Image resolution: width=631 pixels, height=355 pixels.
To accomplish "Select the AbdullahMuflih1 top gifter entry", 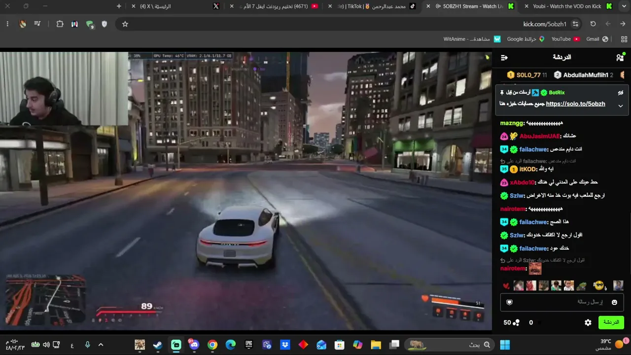I will pos(584,75).
